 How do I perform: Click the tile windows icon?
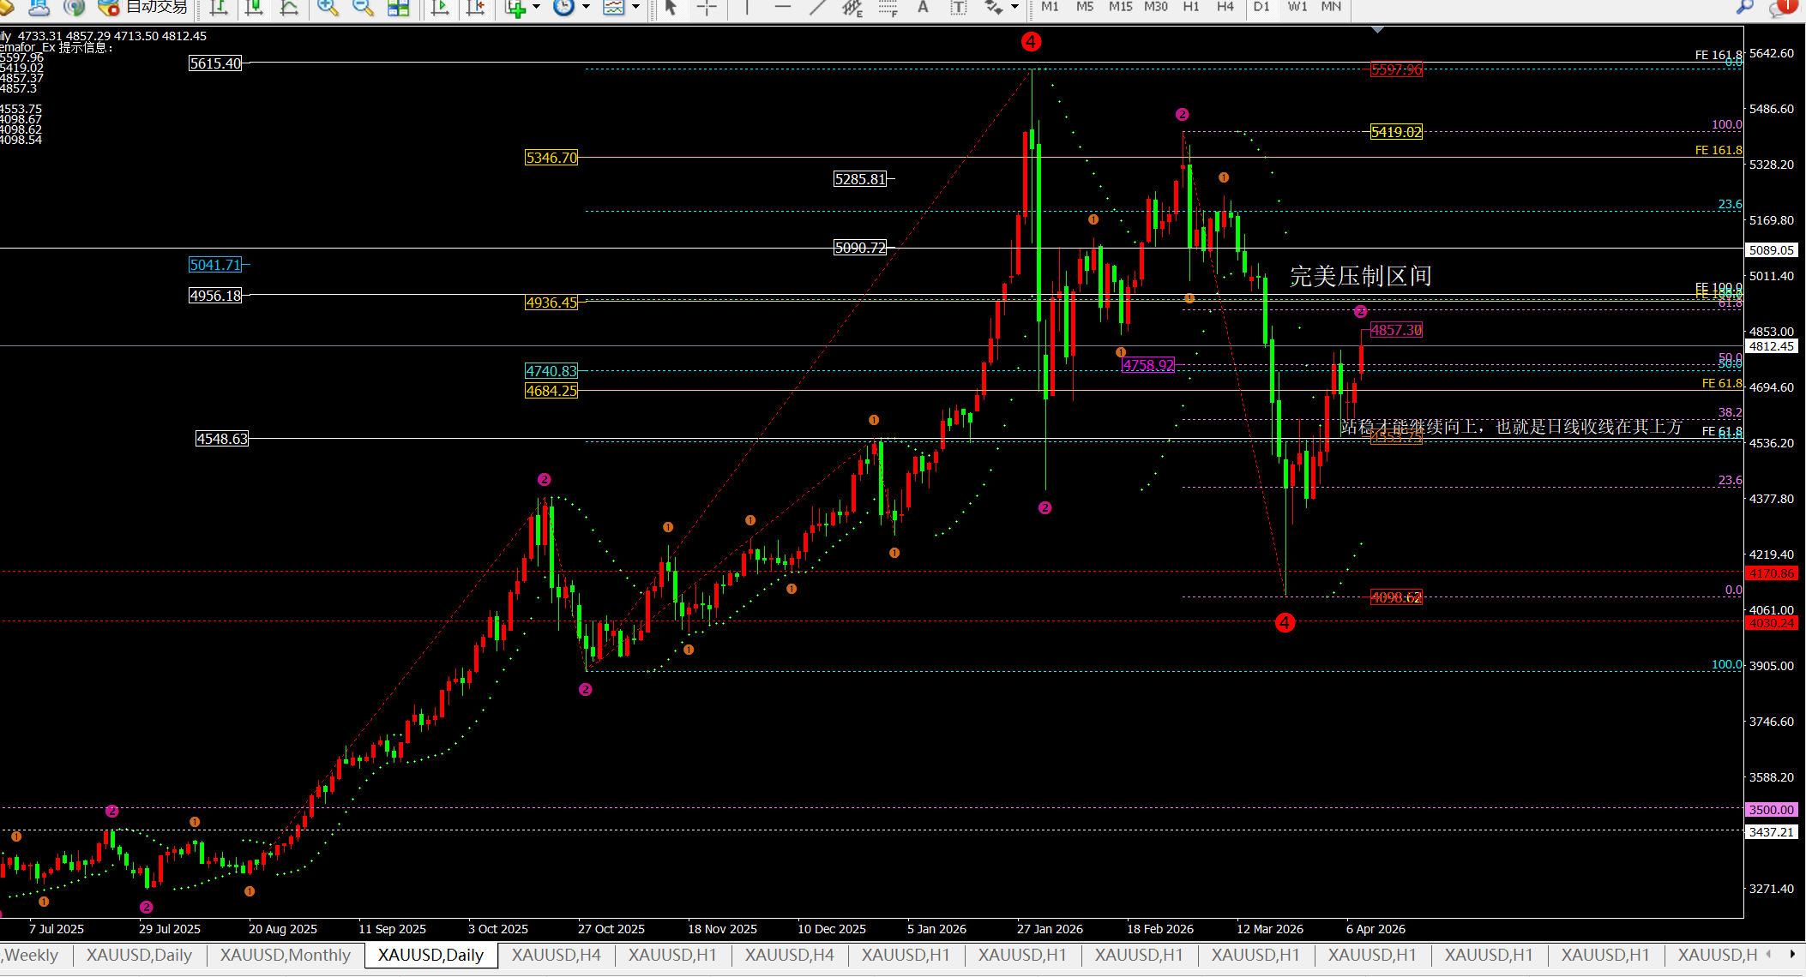[399, 7]
